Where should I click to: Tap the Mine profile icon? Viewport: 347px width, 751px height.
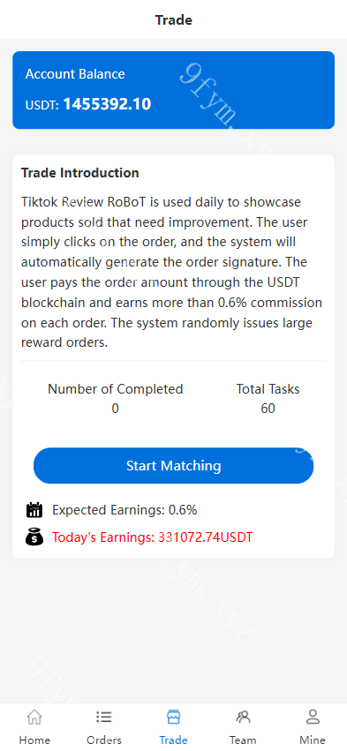pyautogui.click(x=313, y=717)
